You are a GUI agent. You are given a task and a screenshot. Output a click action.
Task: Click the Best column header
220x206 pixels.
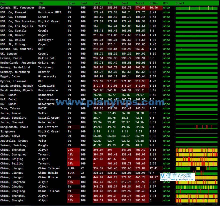[125, 3]
